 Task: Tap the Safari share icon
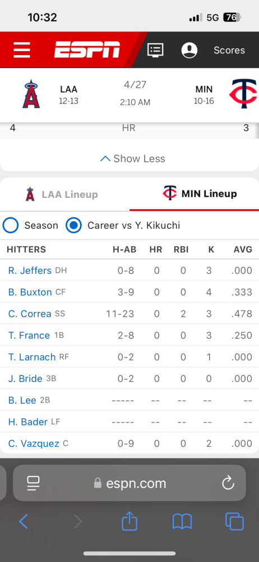coord(129,521)
